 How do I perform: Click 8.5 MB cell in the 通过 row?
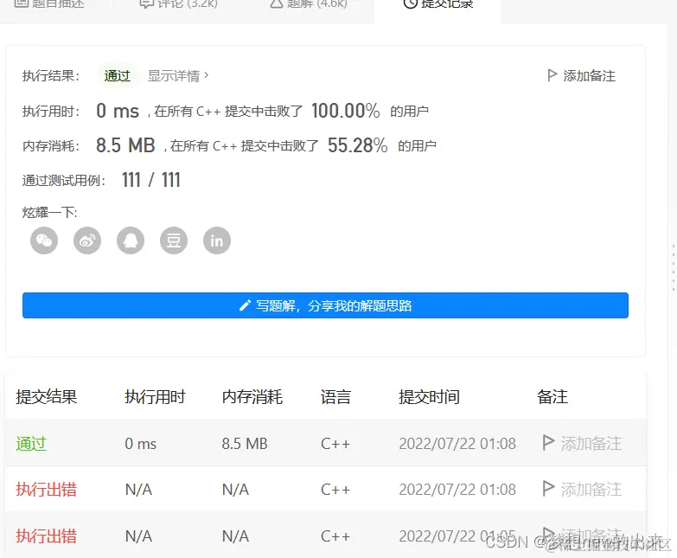click(245, 444)
